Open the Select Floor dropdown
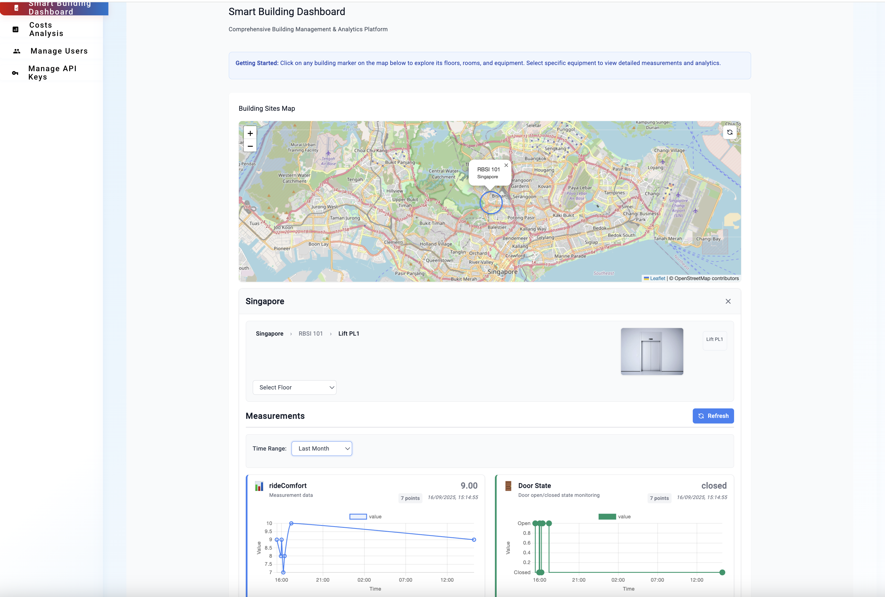This screenshot has width=885, height=597. tap(294, 387)
